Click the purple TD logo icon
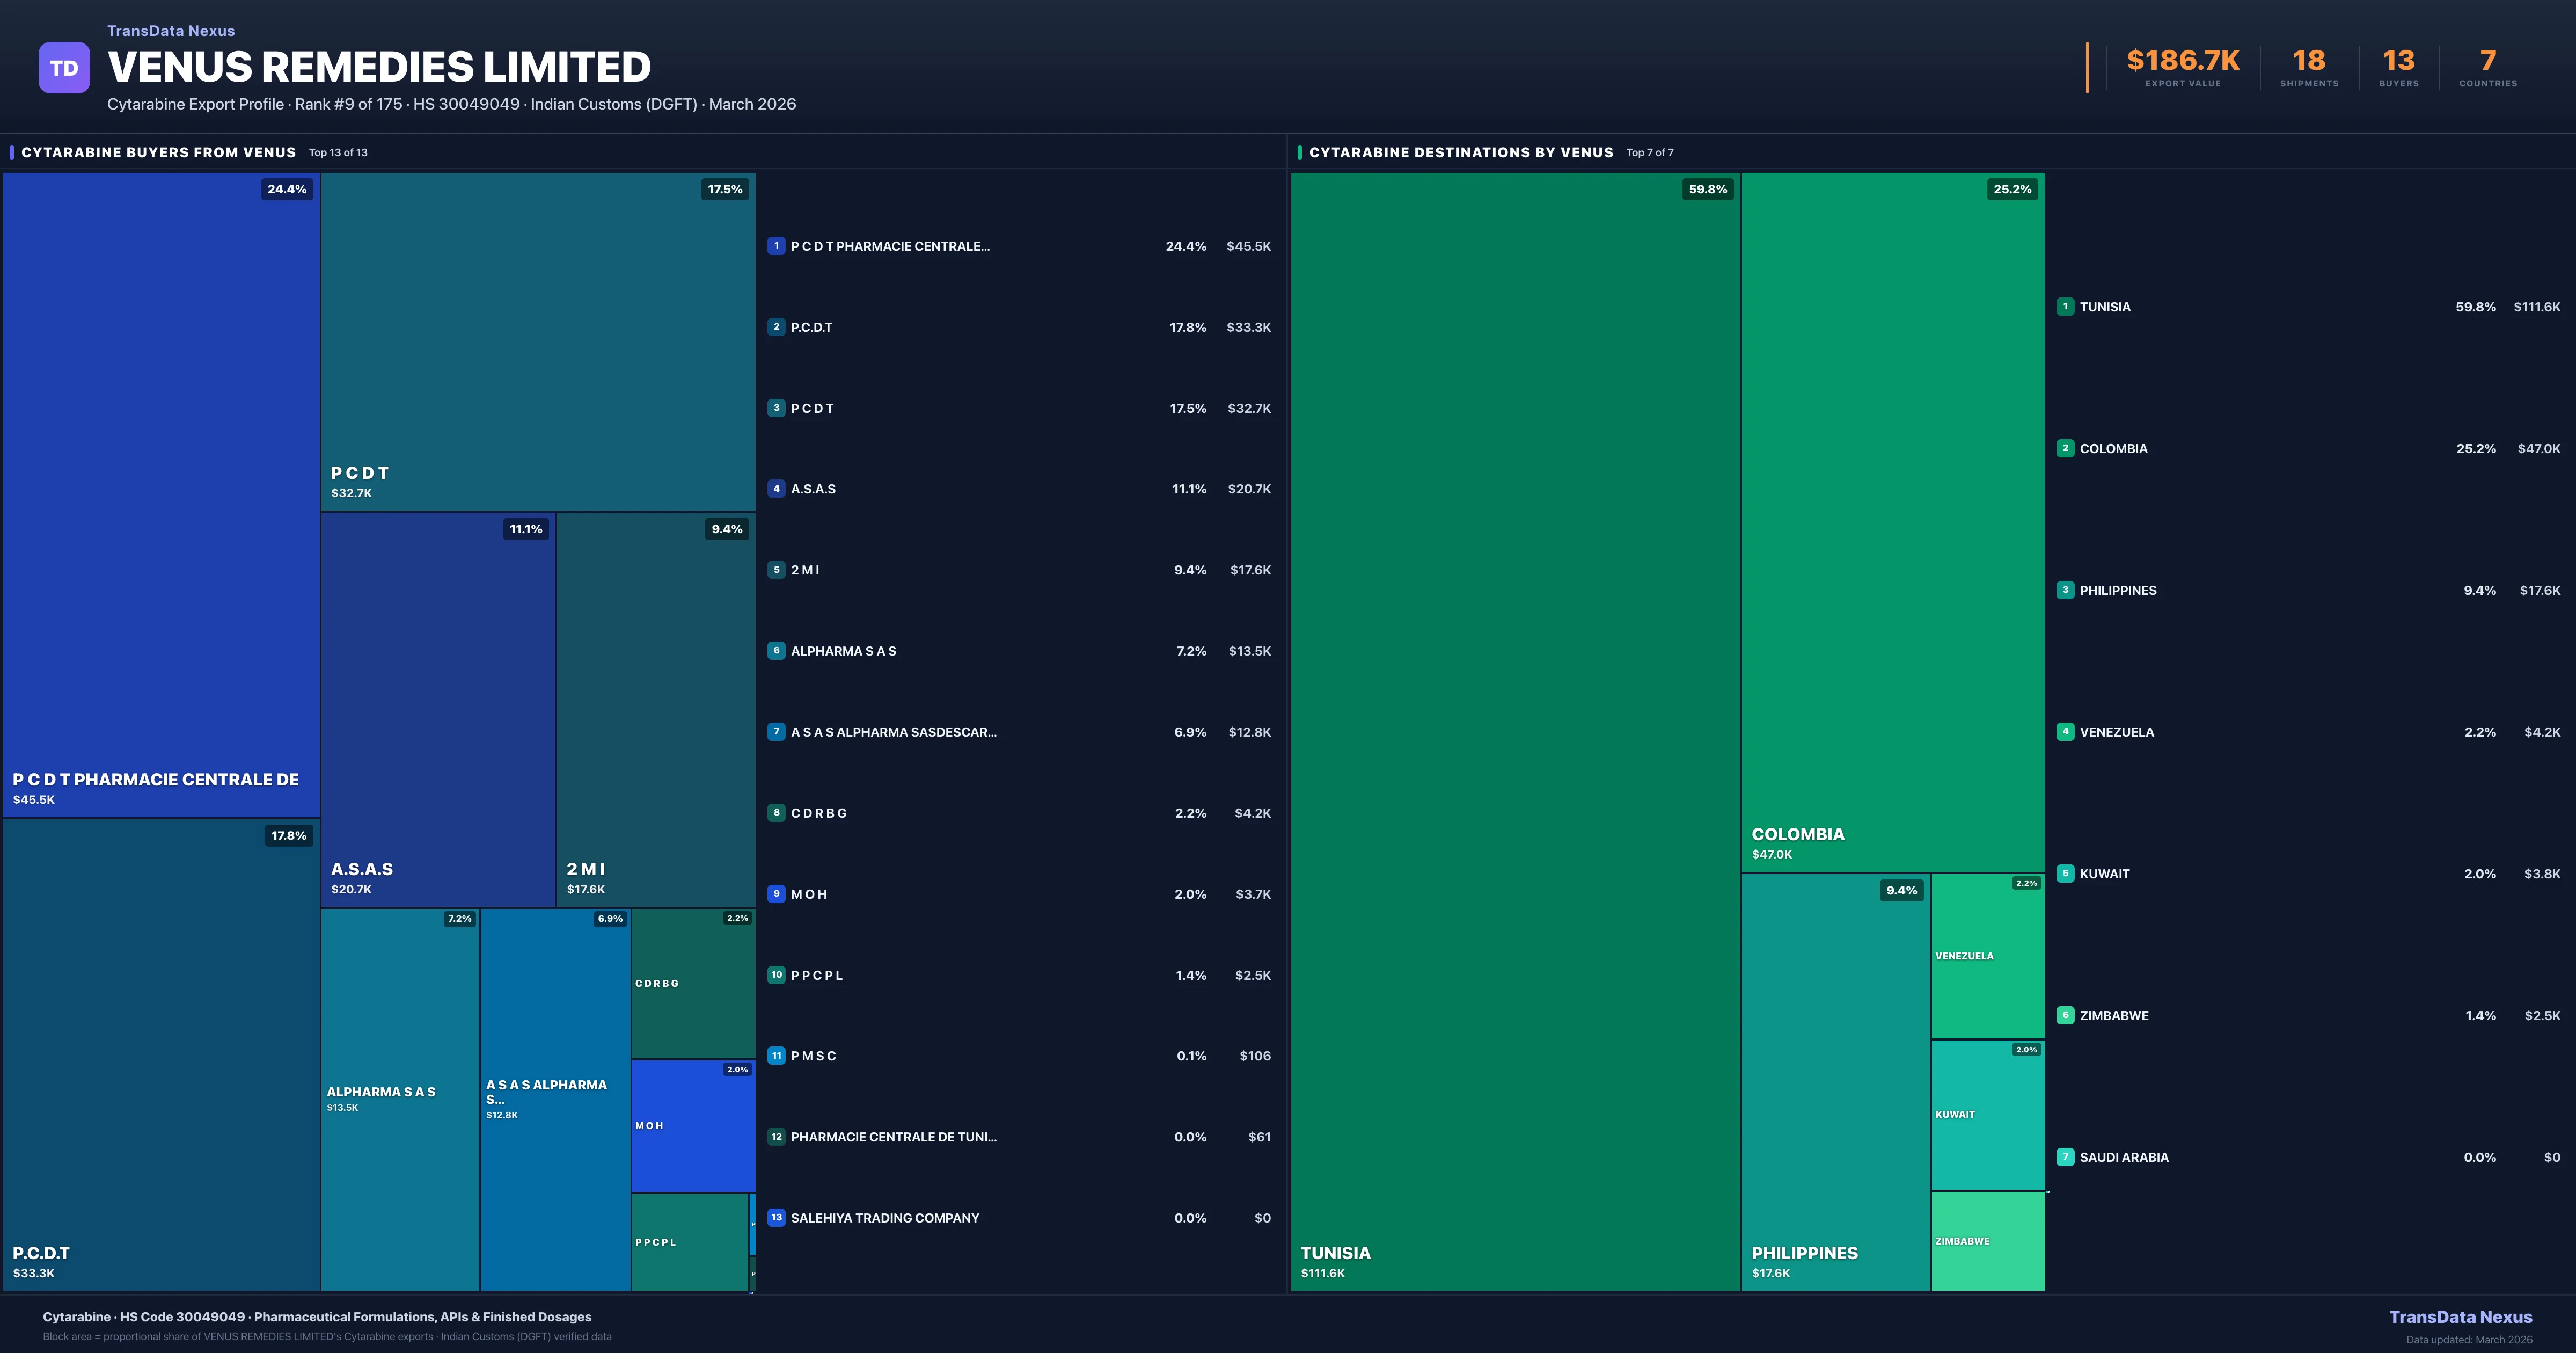The width and height of the screenshot is (2576, 1353). coord(64,68)
